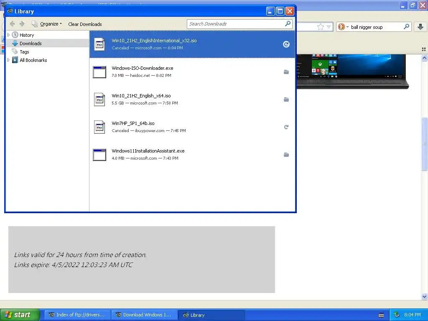Maximize the Library window
This screenshot has height=321, width=428.
pos(280,11)
